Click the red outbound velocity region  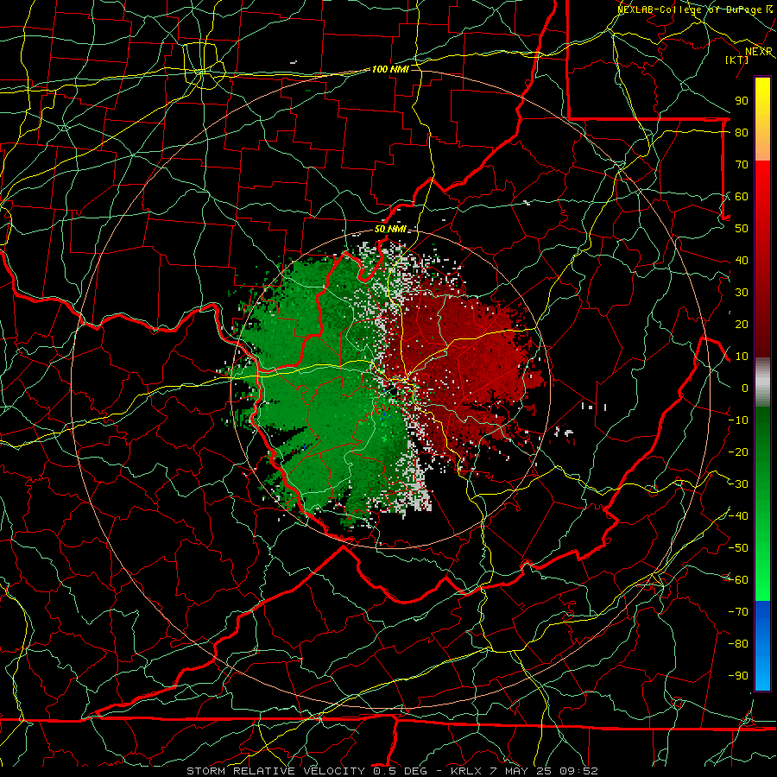point(461,367)
